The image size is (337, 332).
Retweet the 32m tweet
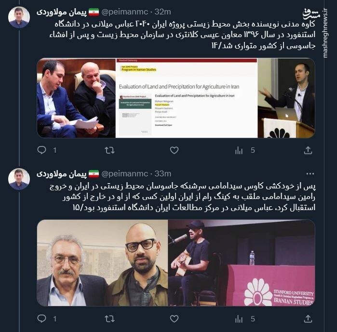pyautogui.click(x=109, y=150)
